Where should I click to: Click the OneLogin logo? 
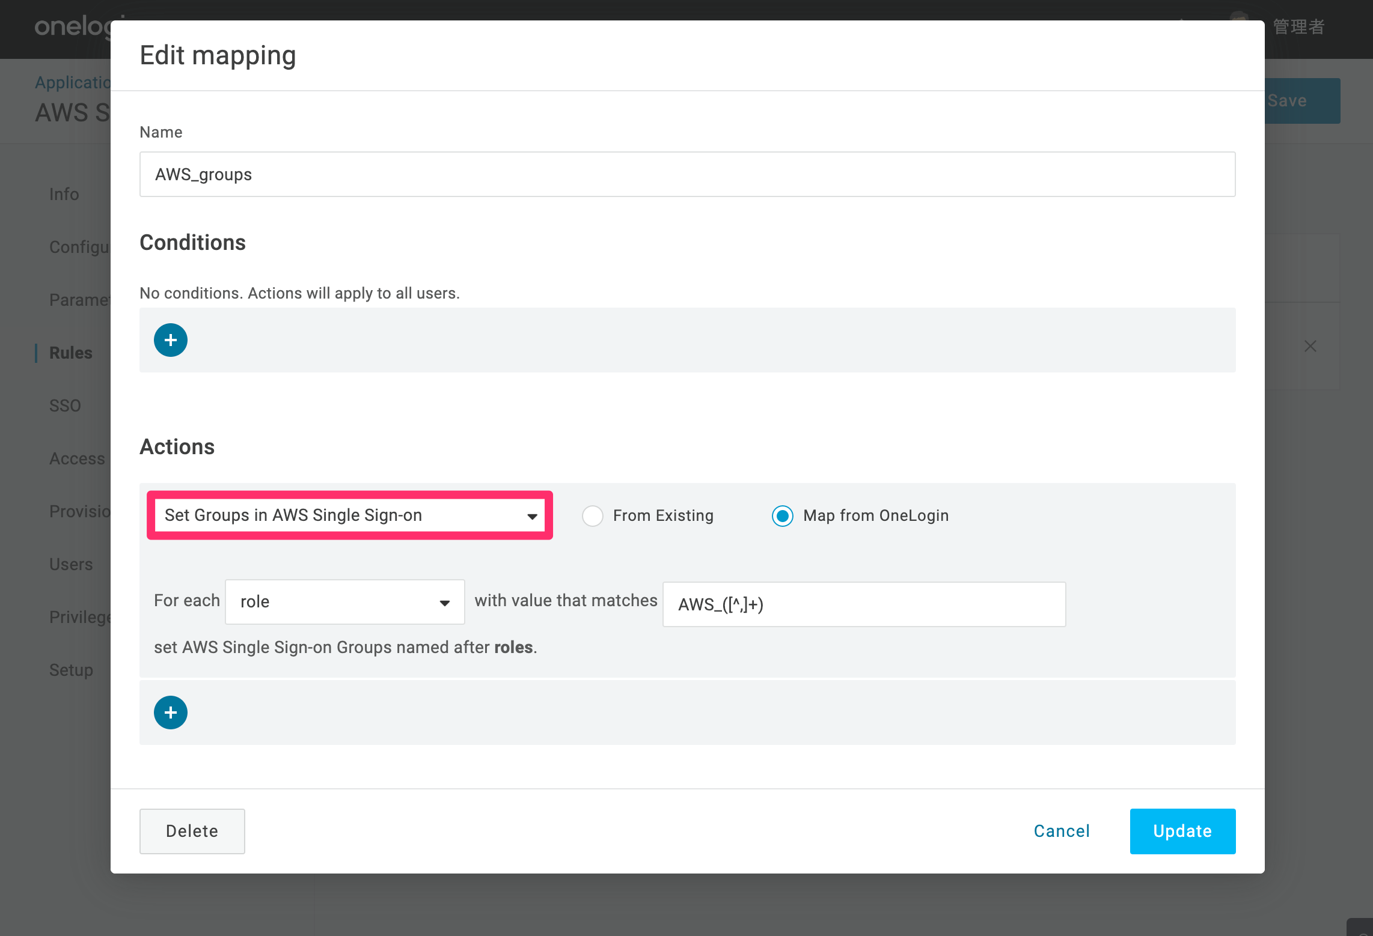click(x=72, y=26)
